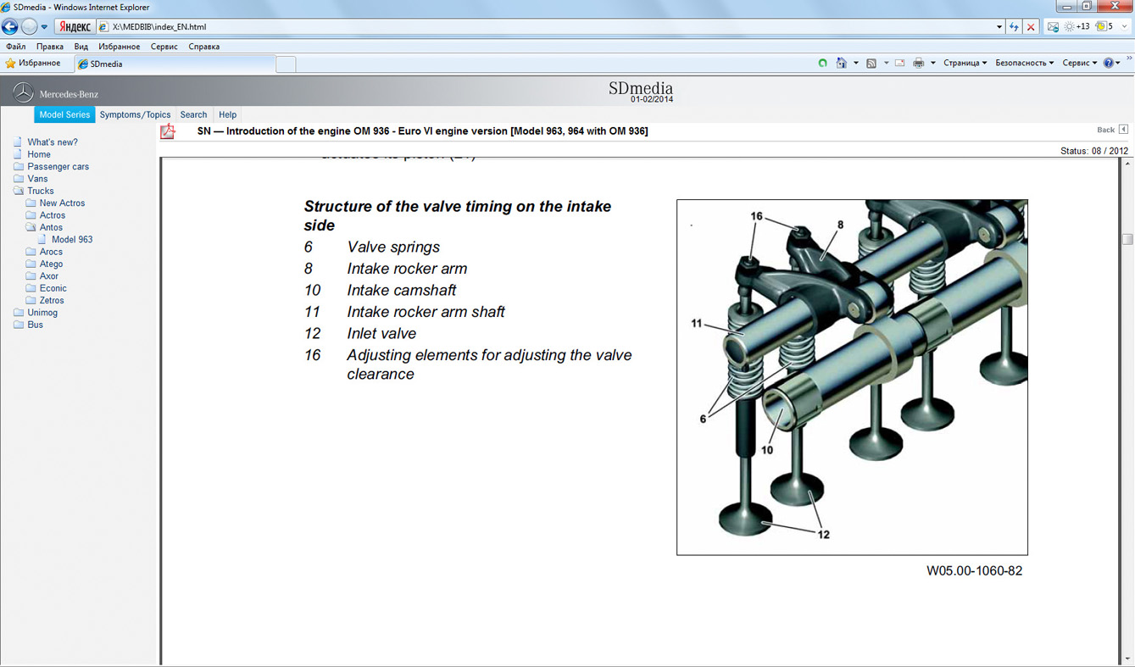Open the Вид menu
The width and height of the screenshot is (1135, 667).
81,47
